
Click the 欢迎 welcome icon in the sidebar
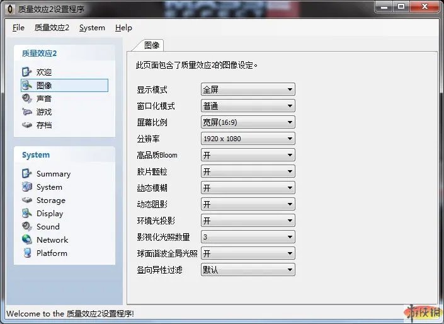click(x=26, y=72)
